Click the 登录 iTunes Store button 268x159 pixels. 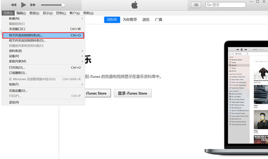[132, 93]
